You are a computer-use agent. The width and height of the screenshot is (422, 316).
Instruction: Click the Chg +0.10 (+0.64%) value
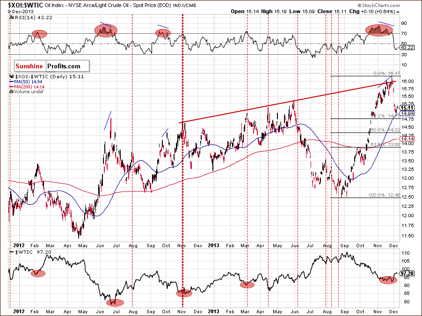[372, 11]
